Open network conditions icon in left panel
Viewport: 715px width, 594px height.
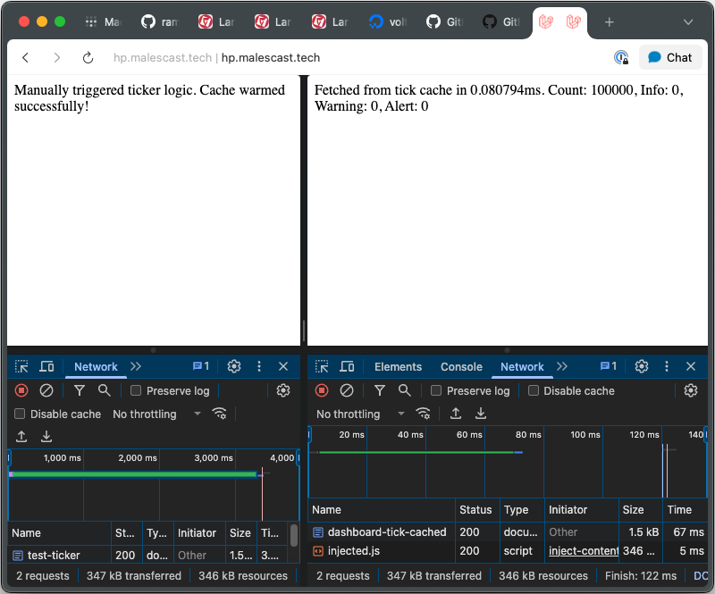(x=219, y=414)
